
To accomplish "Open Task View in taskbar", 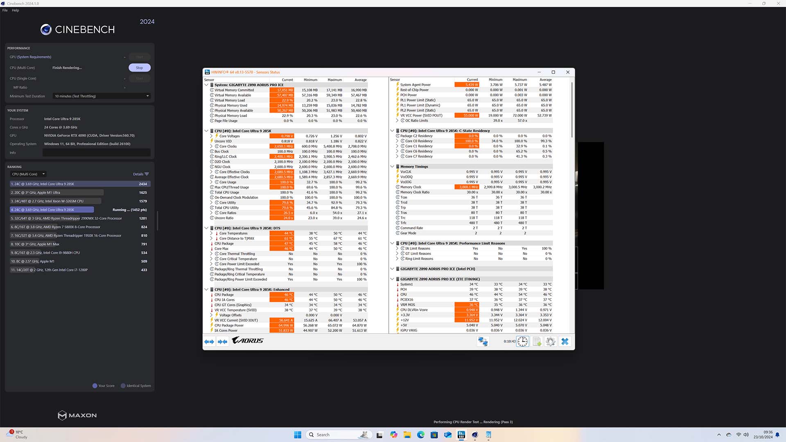I will point(379,435).
